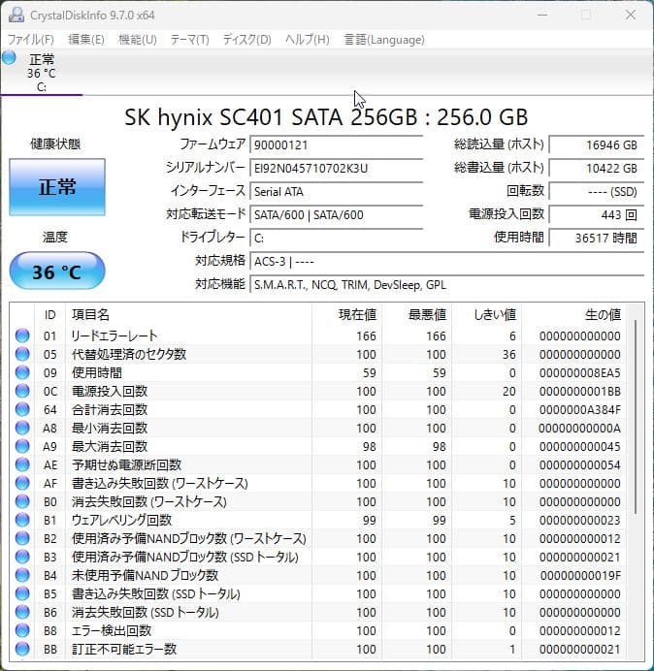Click the 36 °C temperature button
The width and height of the screenshot is (654, 671).
tap(57, 272)
